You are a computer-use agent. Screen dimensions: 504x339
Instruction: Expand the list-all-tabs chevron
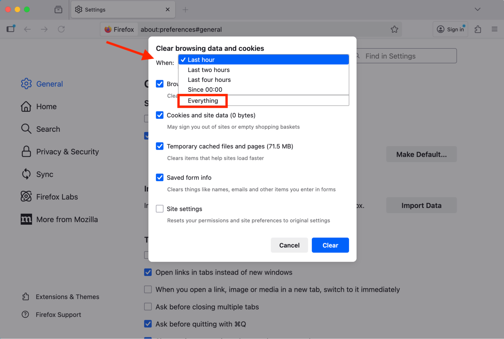coord(477,9)
